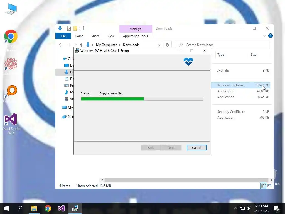Click the setup dialog title bar icon
Image resolution: width=285 pixels, height=214 pixels.
click(x=77, y=51)
